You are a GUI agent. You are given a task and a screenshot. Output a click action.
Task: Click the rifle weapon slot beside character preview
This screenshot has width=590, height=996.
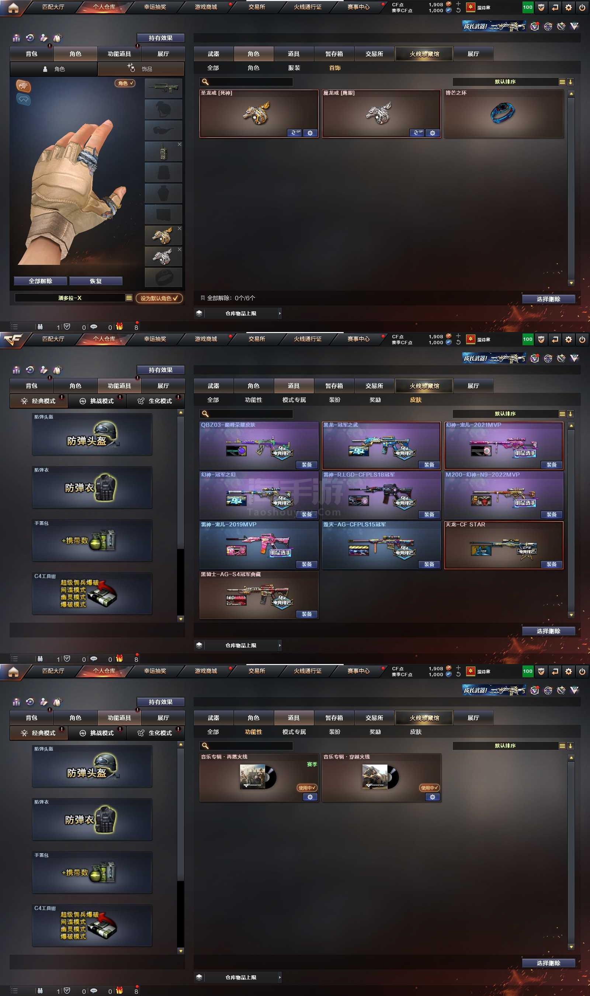[x=163, y=88]
